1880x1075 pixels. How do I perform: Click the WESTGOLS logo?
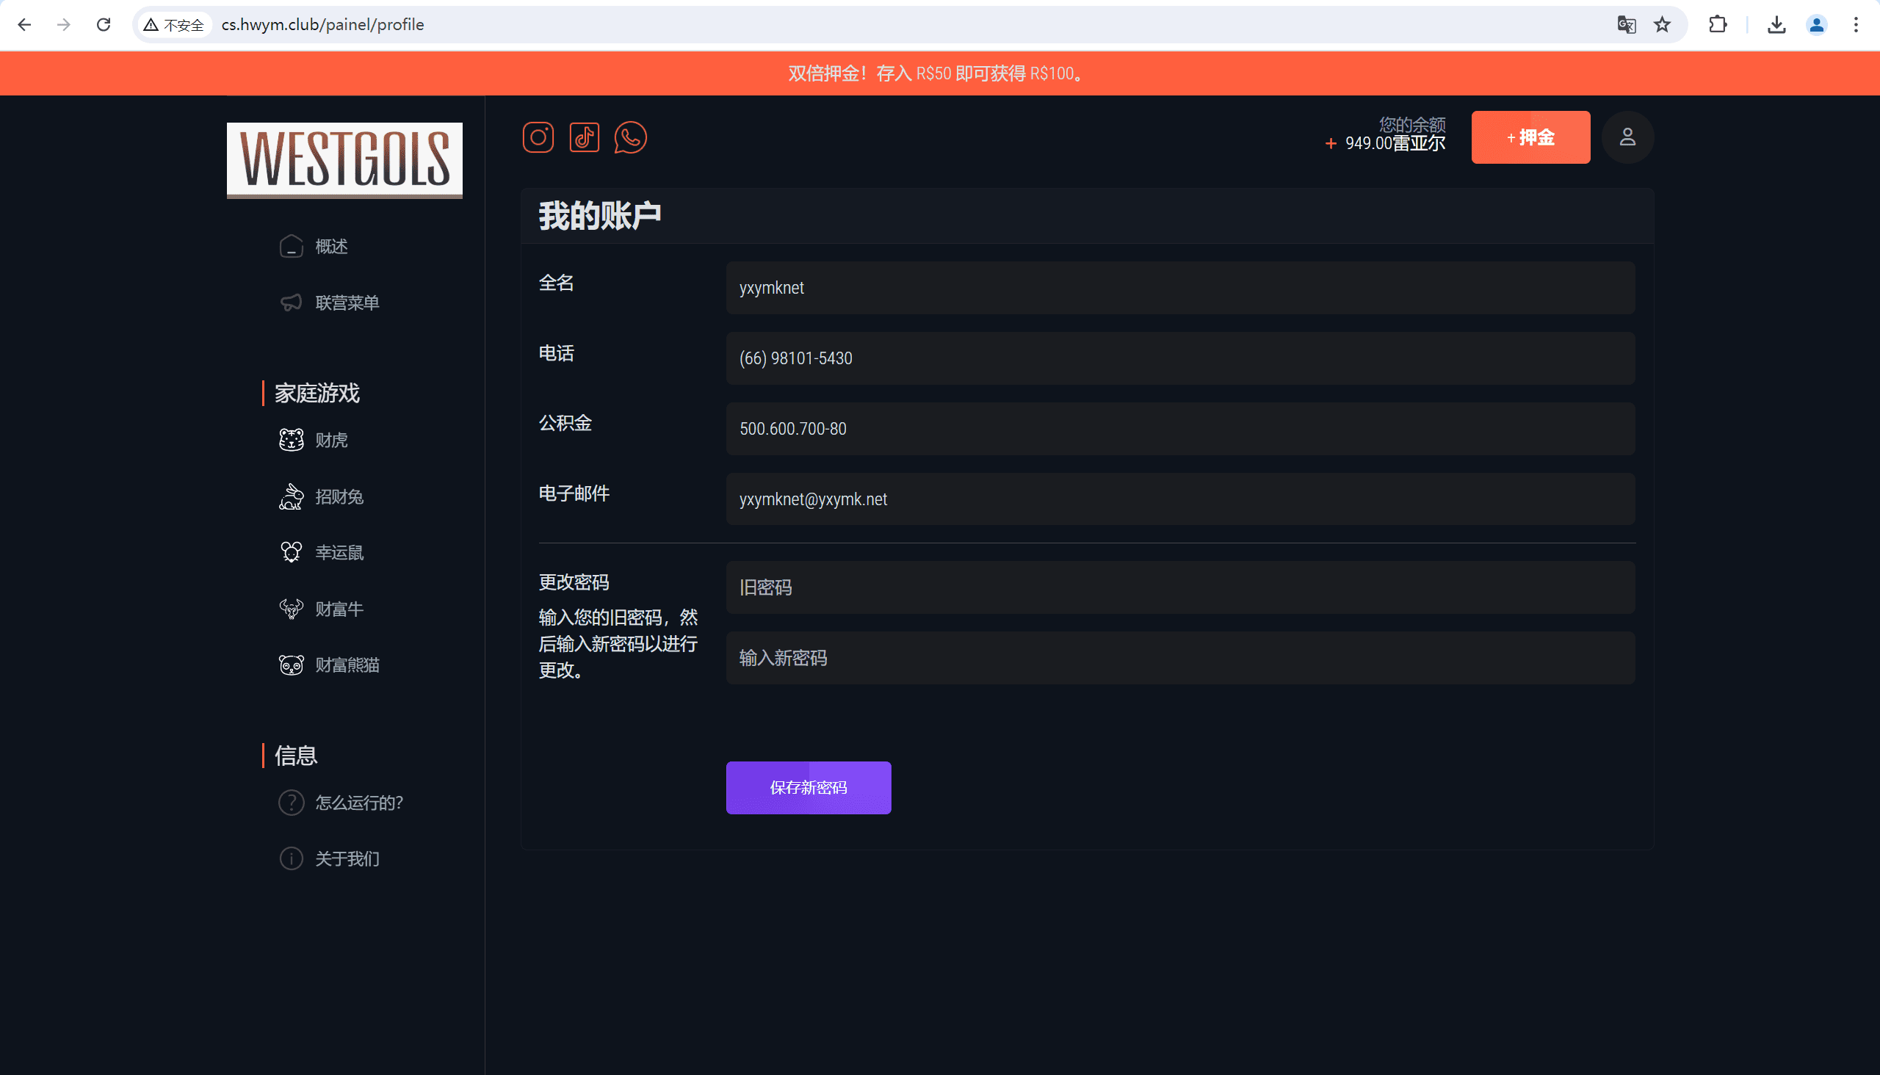344,160
